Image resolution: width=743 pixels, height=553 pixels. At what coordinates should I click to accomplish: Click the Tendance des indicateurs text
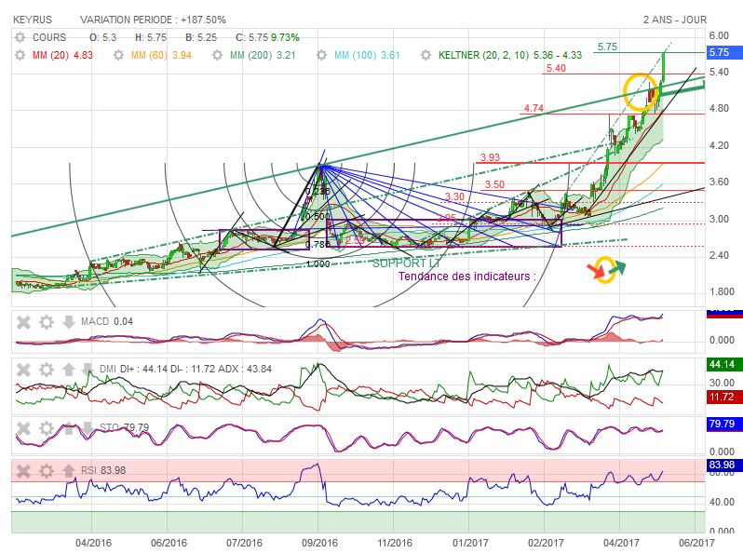tap(466, 276)
